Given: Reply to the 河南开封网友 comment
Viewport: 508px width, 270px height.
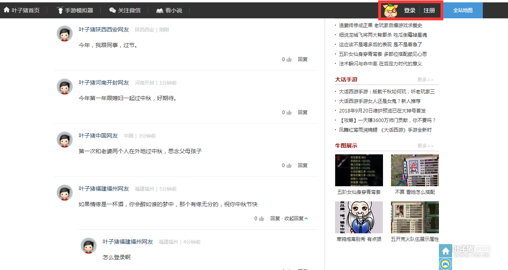Looking at the screenshot, I should point(303,112).
